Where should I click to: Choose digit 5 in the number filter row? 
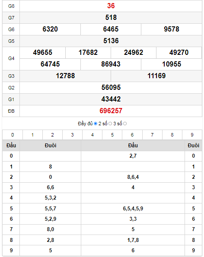112,135
